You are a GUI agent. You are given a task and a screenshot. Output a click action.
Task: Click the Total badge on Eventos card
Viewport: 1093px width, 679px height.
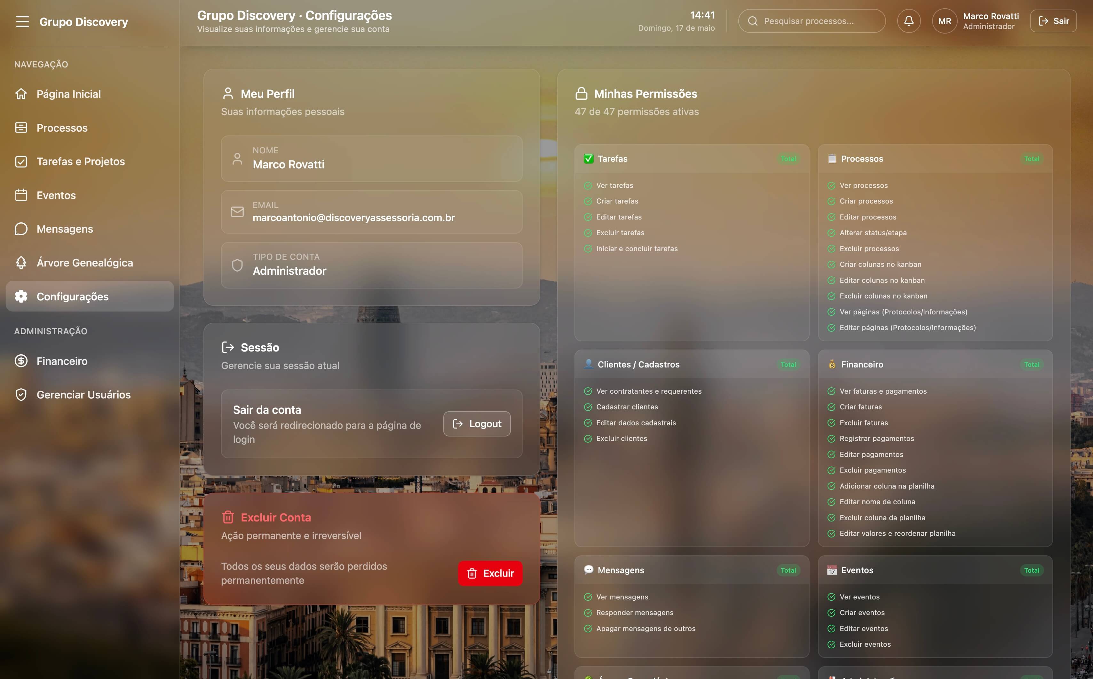(1032, 570)
